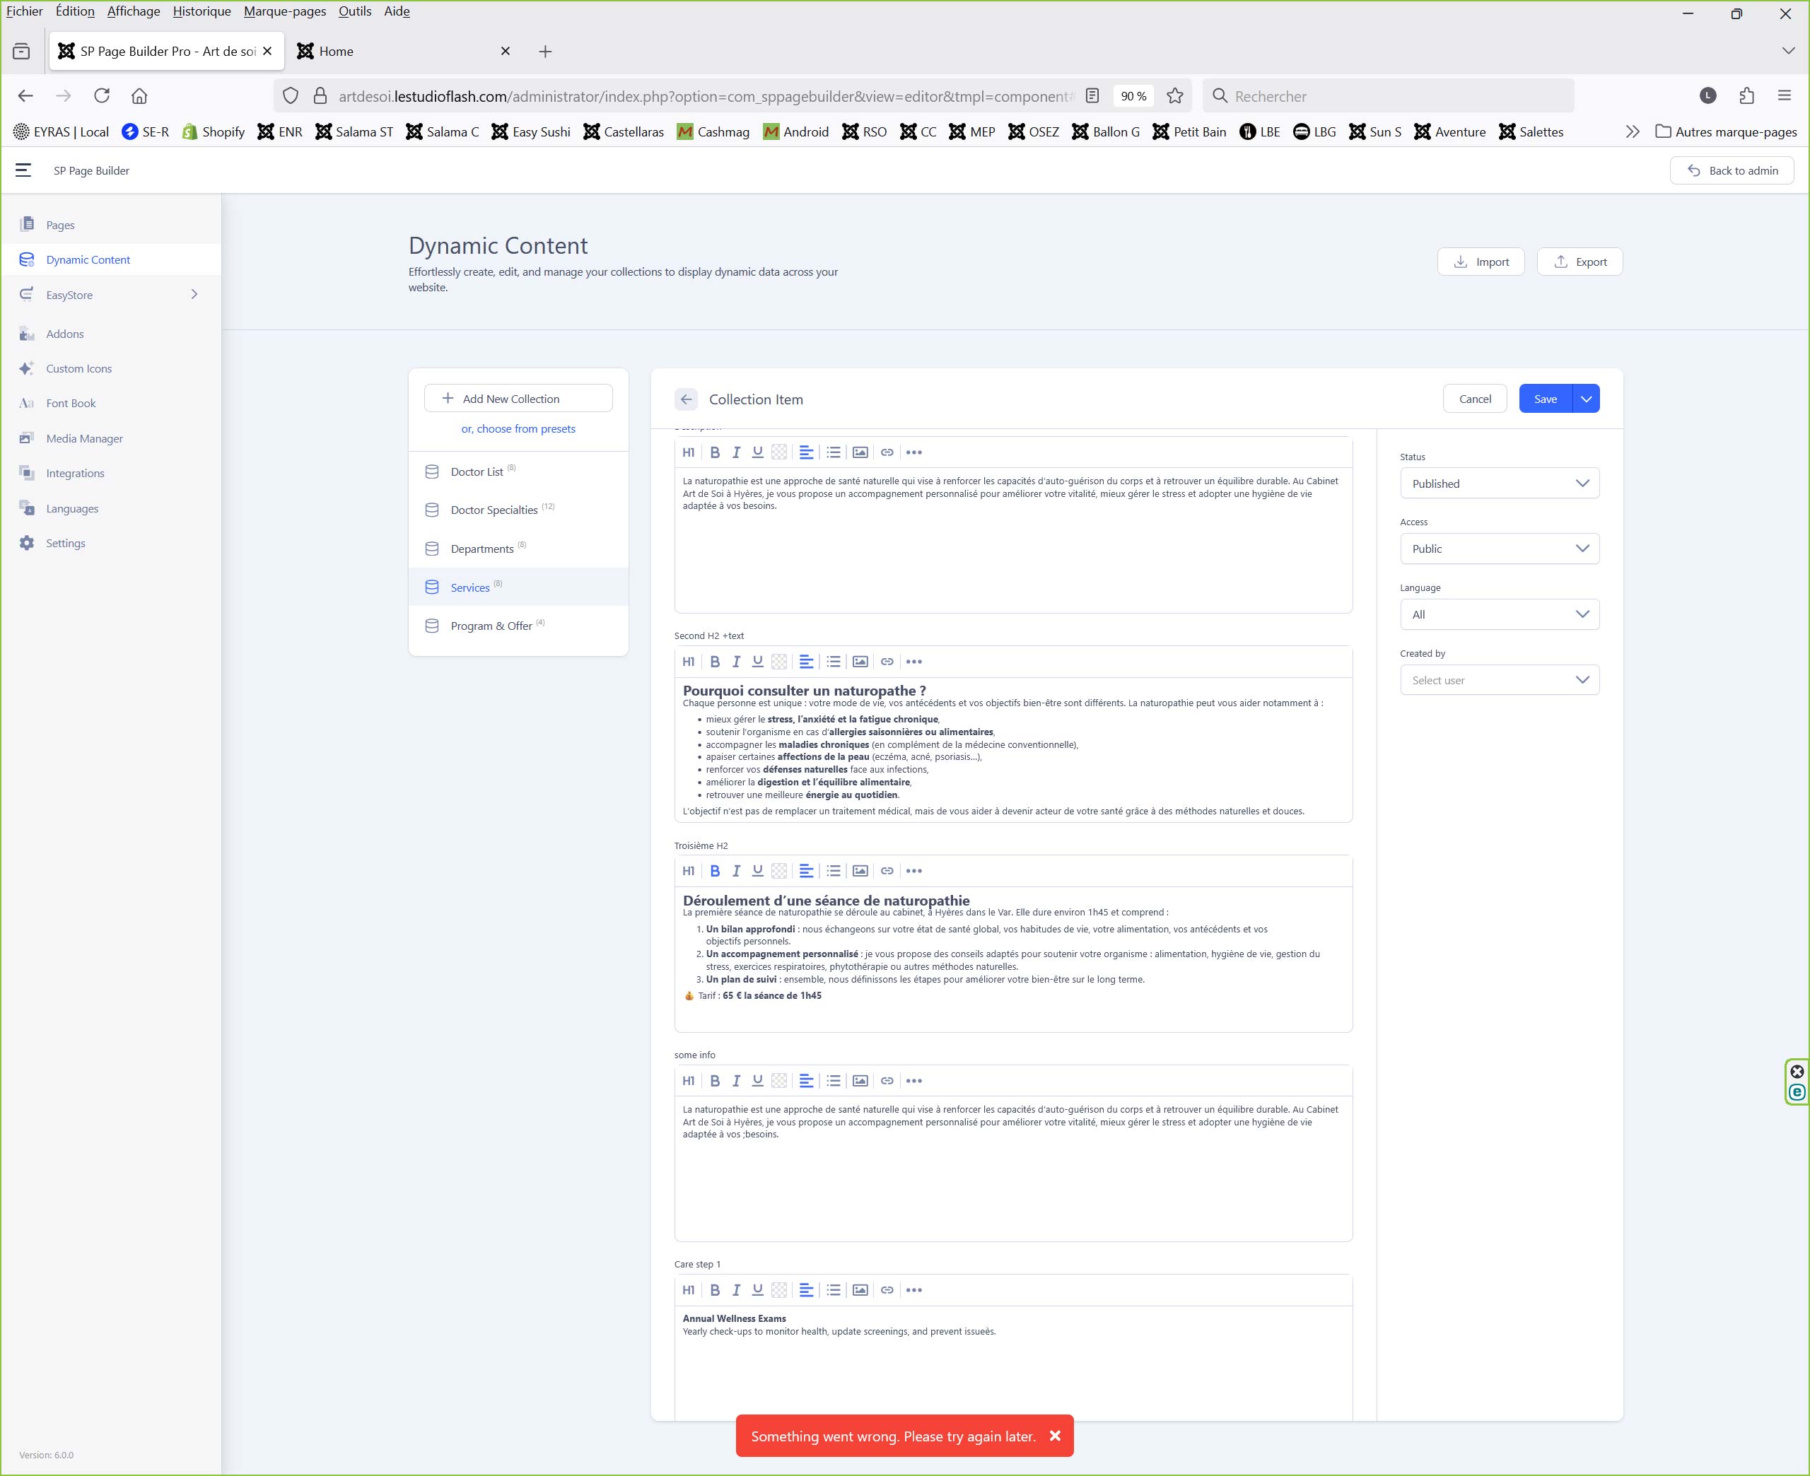Toggle text alignment in Troisième H2 toolbar
The height and width of the screenshot is (1476, 1810).
[x=806, y=871]
